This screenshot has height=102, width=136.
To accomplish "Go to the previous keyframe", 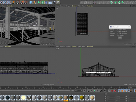I will point(88,91).
